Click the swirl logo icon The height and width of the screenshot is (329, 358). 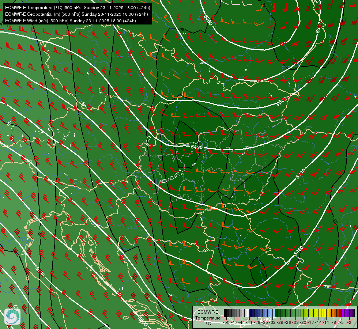coord(12,317)
